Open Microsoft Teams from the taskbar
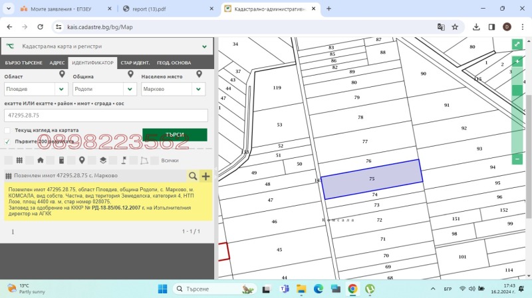 [284, 289]
